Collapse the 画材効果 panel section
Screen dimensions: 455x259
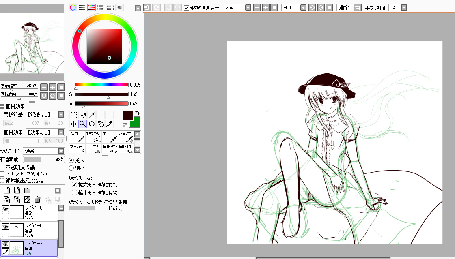point(2,106)
